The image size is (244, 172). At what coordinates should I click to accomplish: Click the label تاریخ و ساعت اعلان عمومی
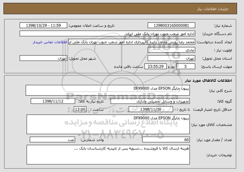[x=92, y=26]
